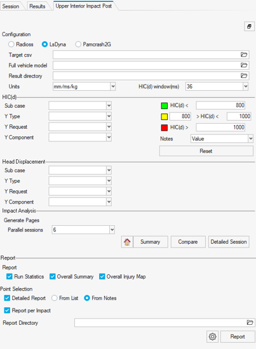Browse for Target csv file folder icon
Image resolution: width=256 pixels, height=349 pixels.
(x=244, y=55)
